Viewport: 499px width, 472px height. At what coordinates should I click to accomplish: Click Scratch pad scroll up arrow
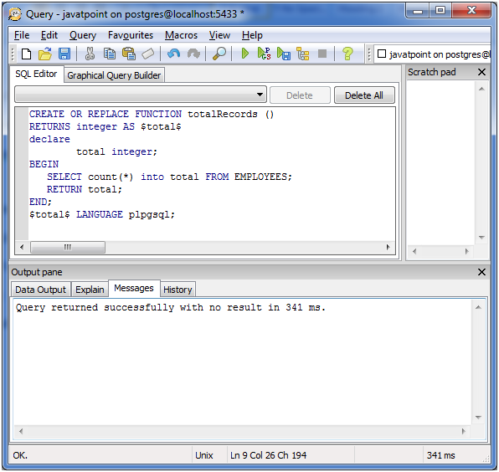click(x=481, y=89)
